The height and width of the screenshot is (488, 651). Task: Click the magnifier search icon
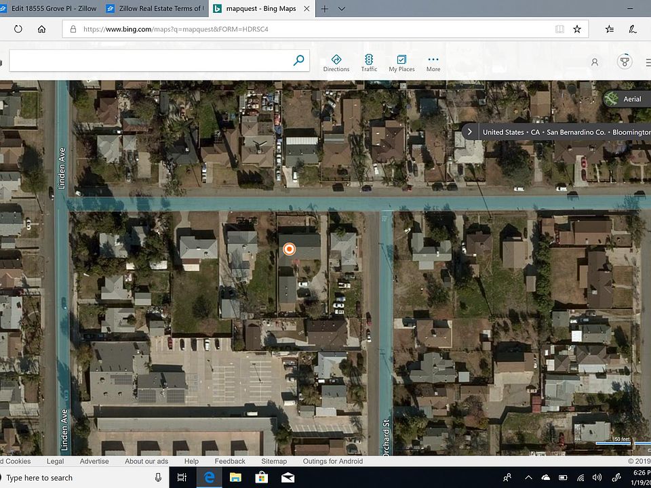(x=298, y=60)
